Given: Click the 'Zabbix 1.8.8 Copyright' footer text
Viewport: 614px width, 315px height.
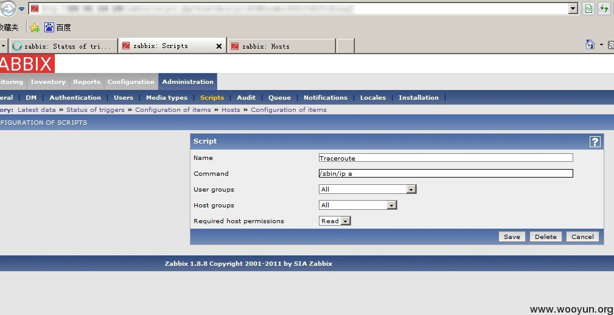Looking at the screenshot, I should tap(249, 263).
